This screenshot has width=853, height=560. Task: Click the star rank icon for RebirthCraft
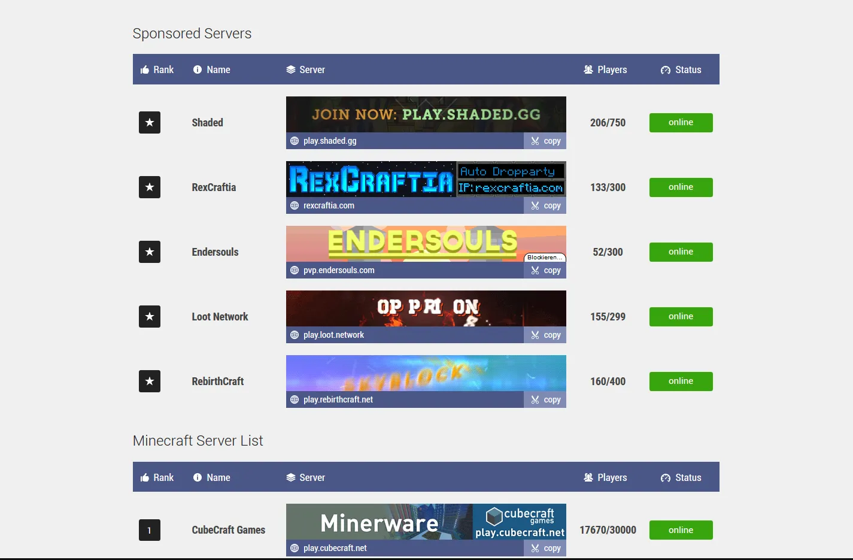(x=150, y=382)
